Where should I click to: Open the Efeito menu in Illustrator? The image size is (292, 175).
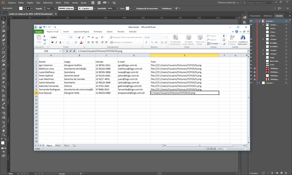click(58, 2)
